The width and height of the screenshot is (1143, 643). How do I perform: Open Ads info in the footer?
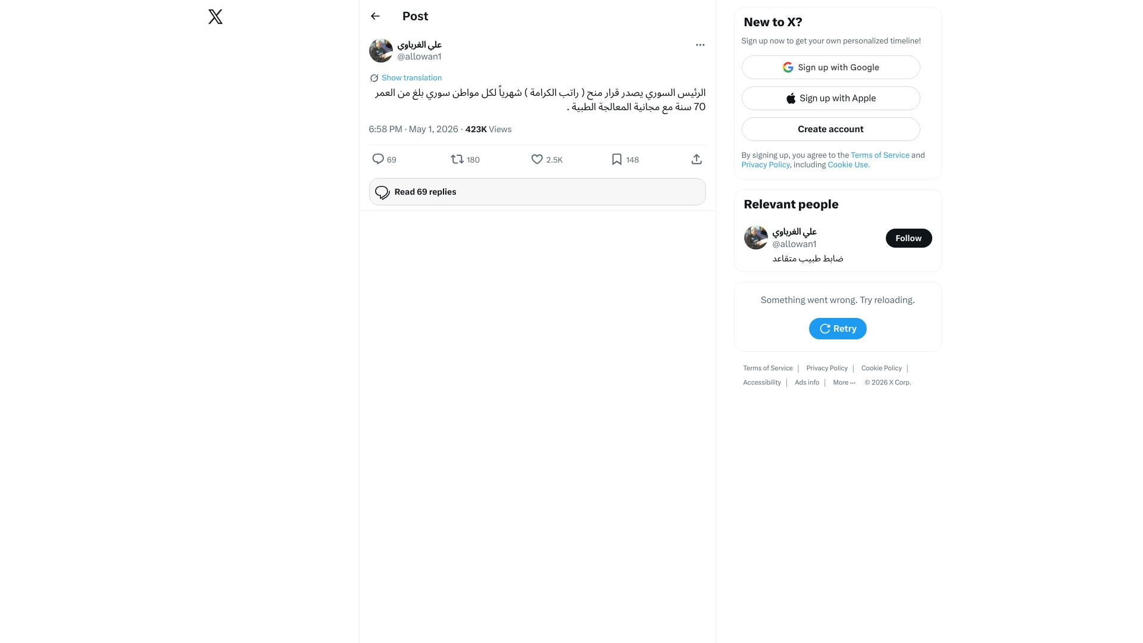[807, 383]
